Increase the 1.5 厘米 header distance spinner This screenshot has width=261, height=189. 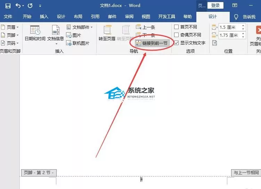coord(243,26)
